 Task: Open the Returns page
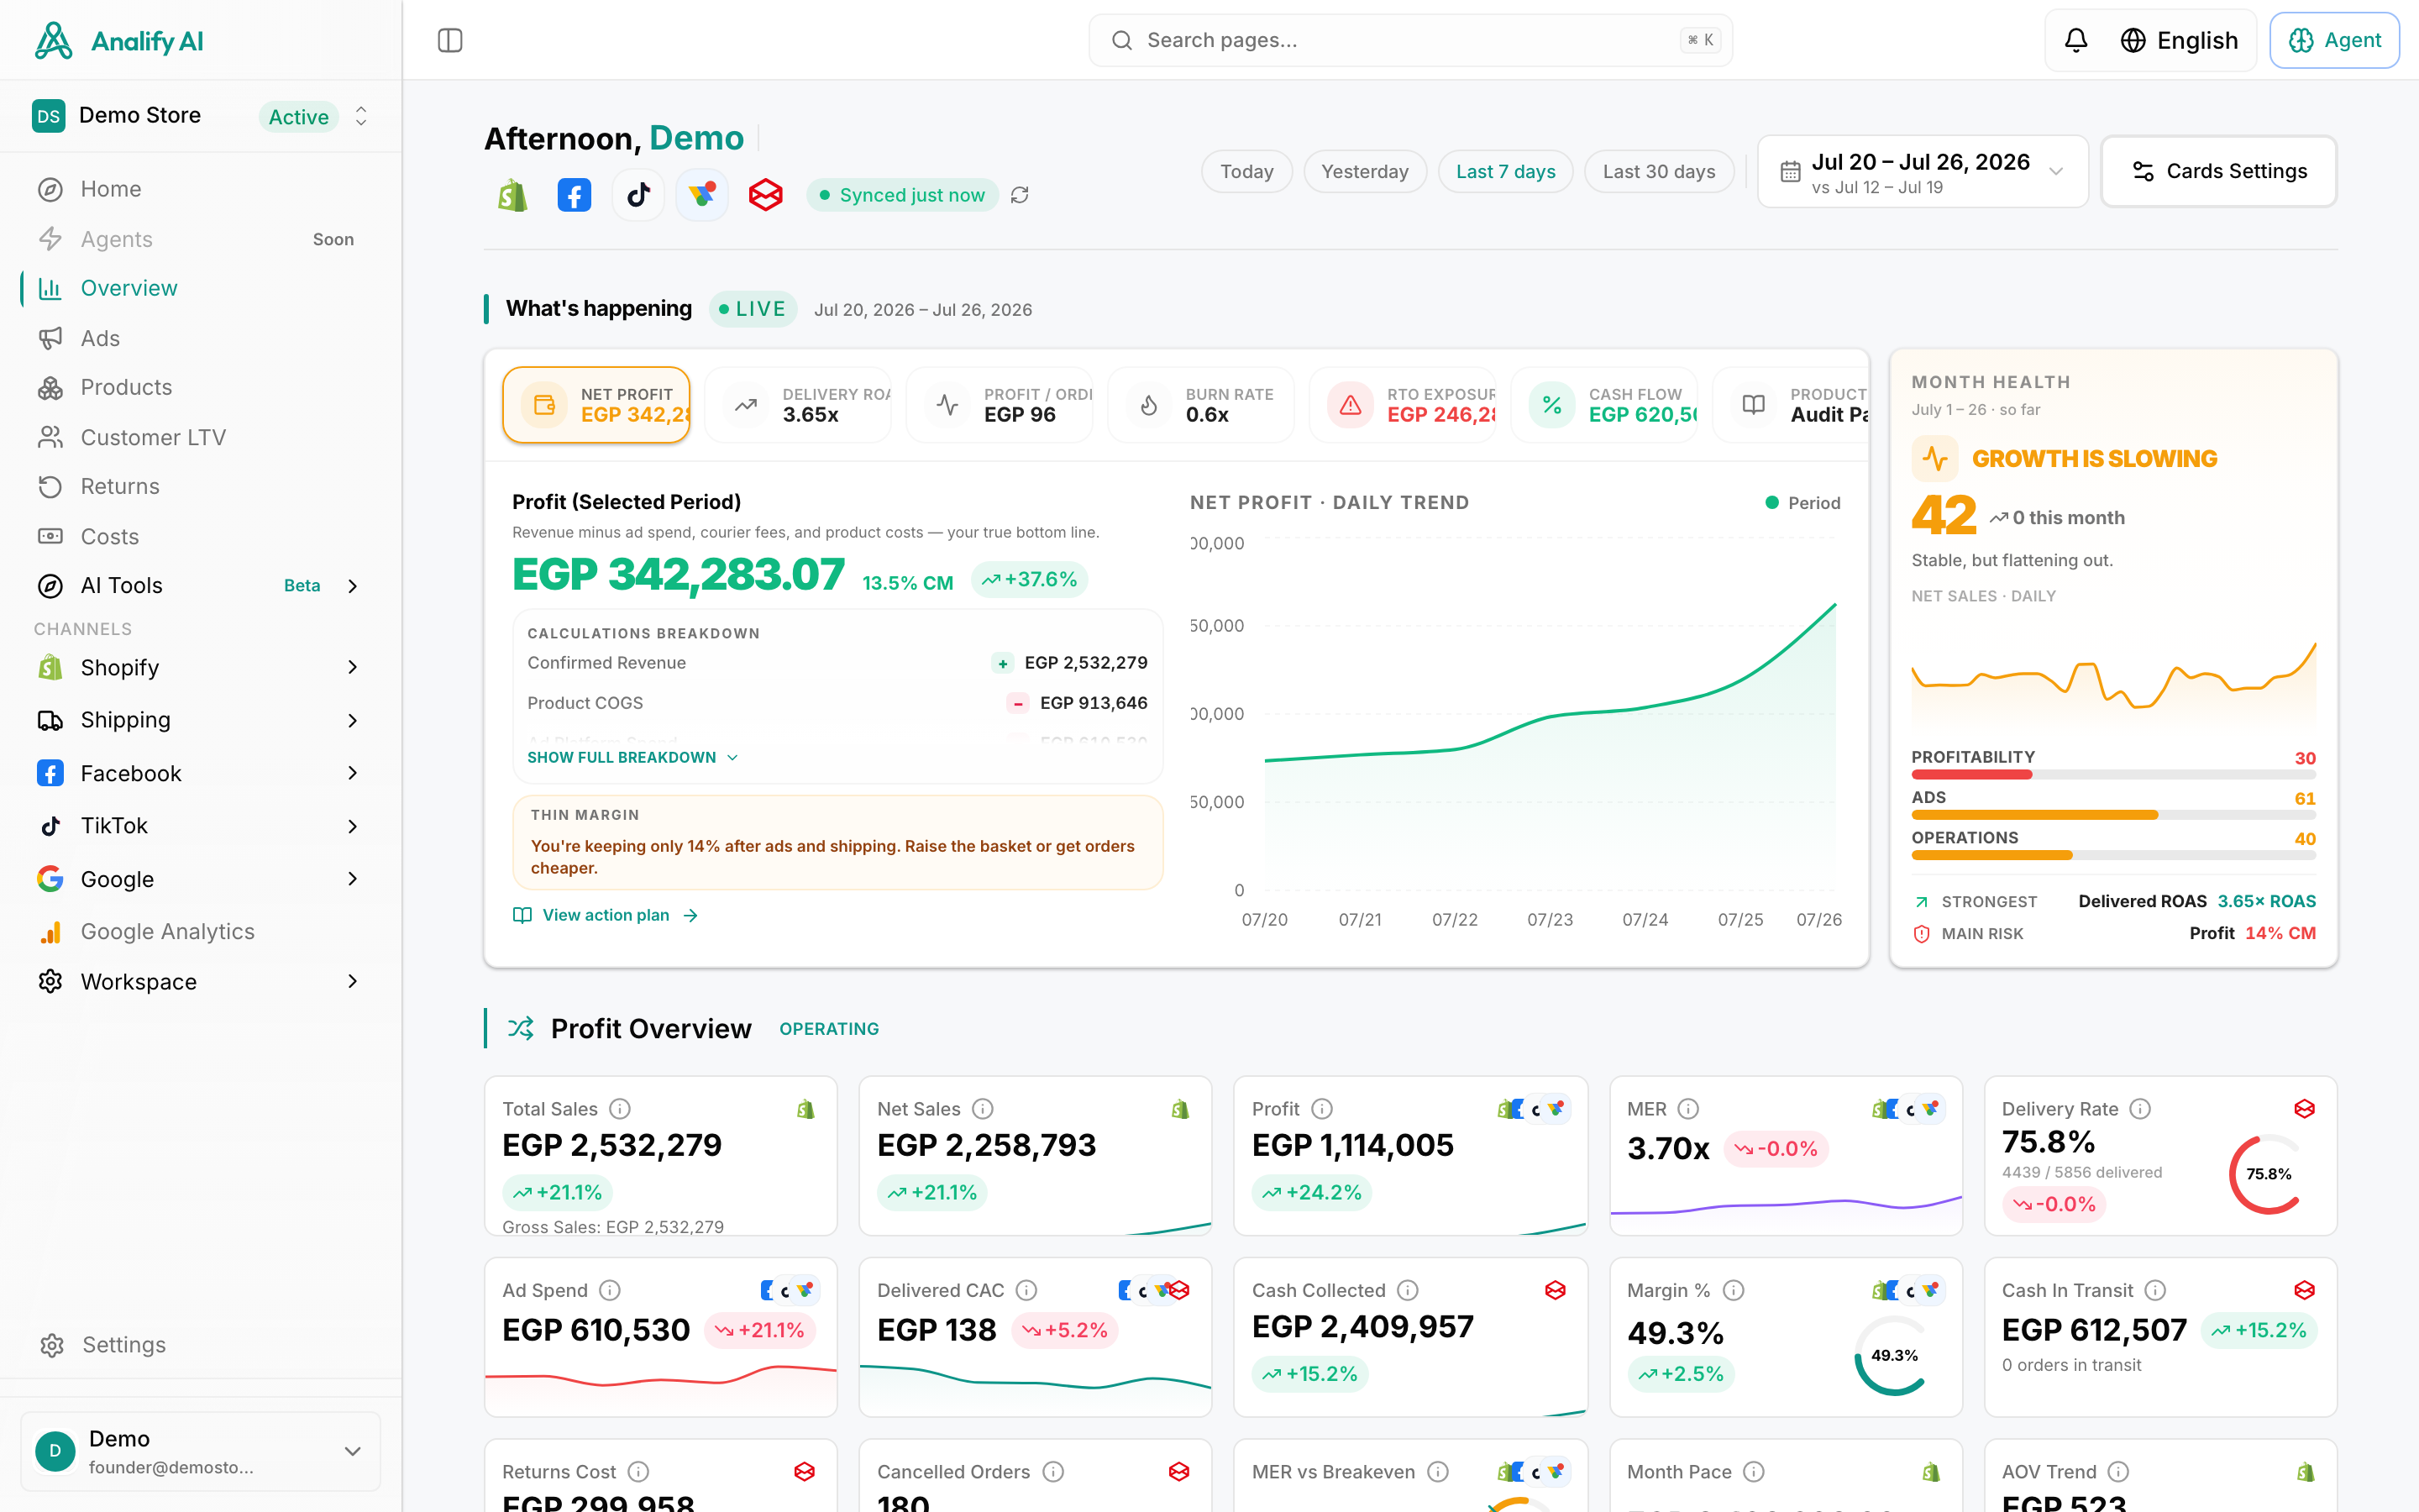pyautogui.click(x=200, y=486)
